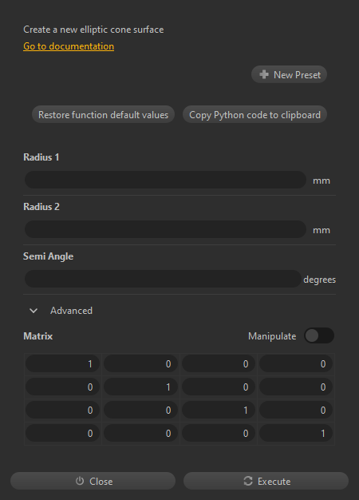Image resolution: width=359 pixels, height=500 pixels.
Task: Collapse the Advanced section chevron
Action: 34,311
